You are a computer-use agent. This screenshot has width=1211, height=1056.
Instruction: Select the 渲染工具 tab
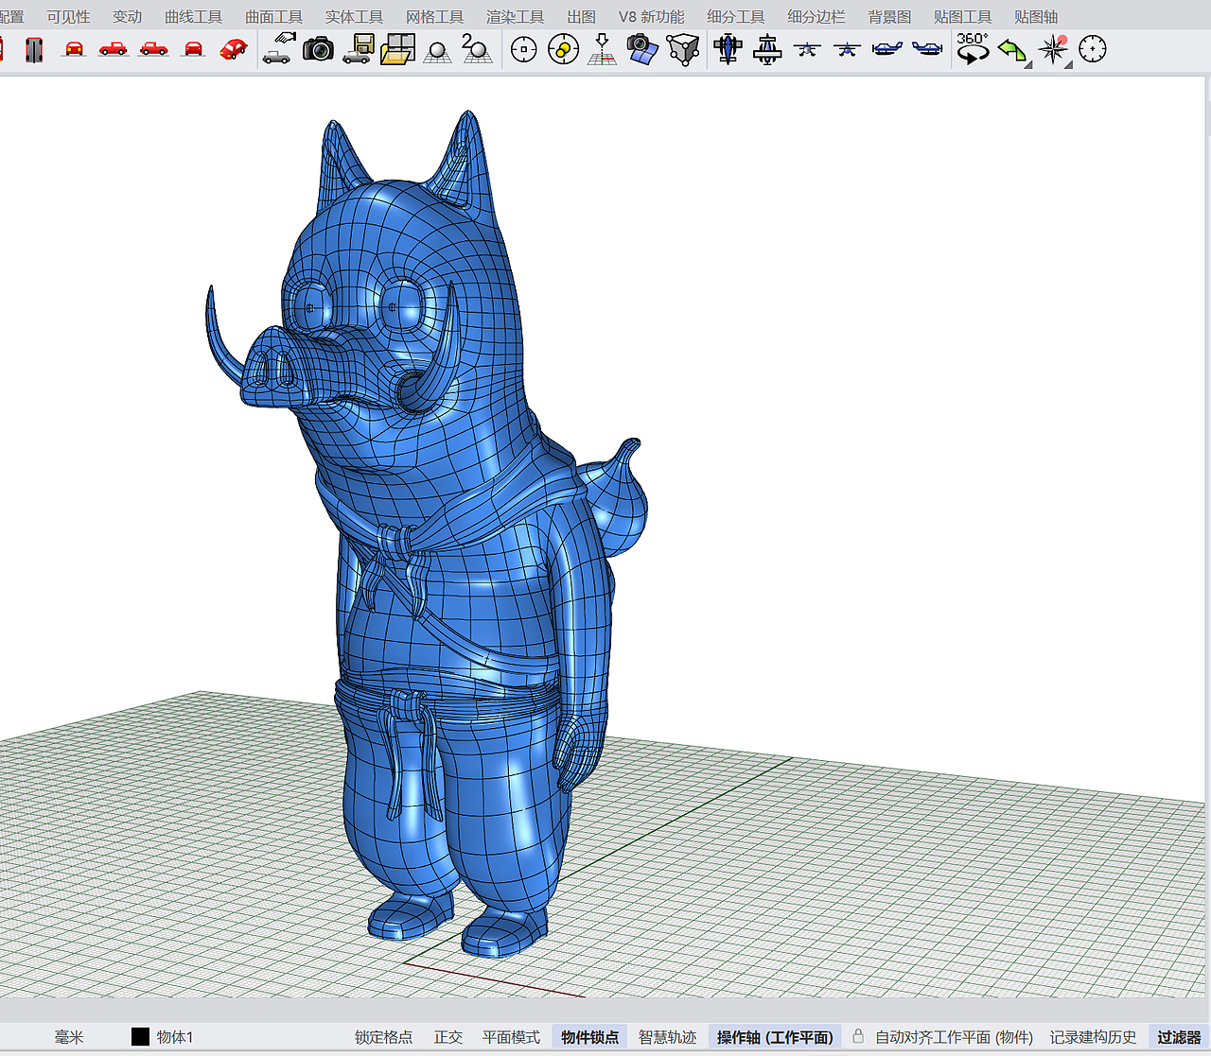pyautogui.click(x=515, y=17)
